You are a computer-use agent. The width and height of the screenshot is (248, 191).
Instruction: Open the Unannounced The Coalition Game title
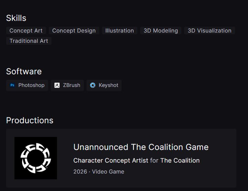(141, 147)
